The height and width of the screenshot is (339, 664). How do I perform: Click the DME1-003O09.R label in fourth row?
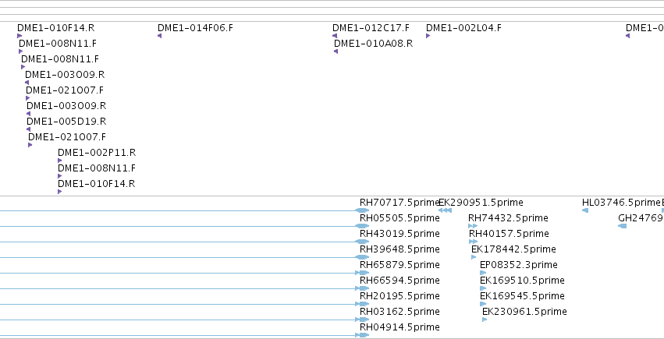point(65,75)
